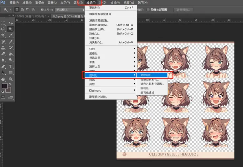This screenshot has width=243, height=167.
Task: Select the Rectangle shape tool
Action: pos(11,72)
